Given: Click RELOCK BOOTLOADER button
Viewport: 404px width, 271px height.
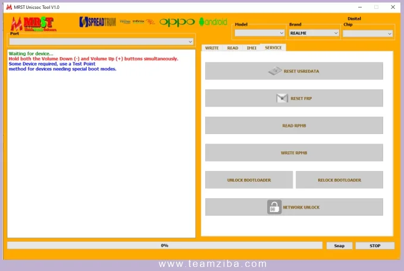Looking at the screenshot, I should [339, 180].
